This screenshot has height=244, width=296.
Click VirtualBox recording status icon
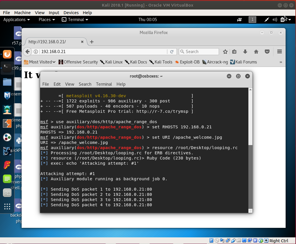(250, 241)
